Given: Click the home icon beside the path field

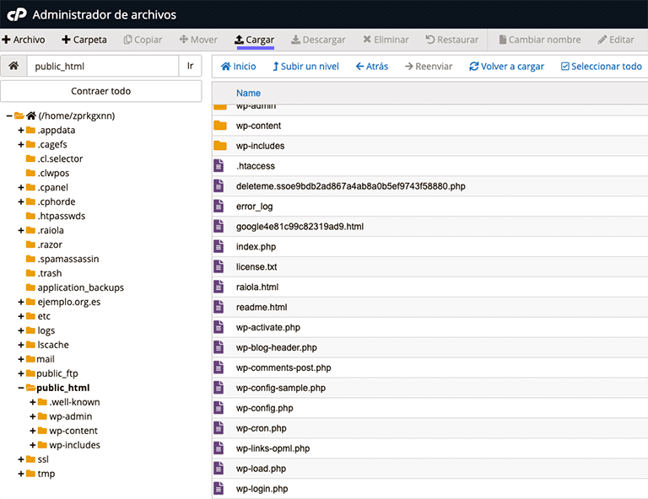Looking at the screenshot, I should [13, 66].
